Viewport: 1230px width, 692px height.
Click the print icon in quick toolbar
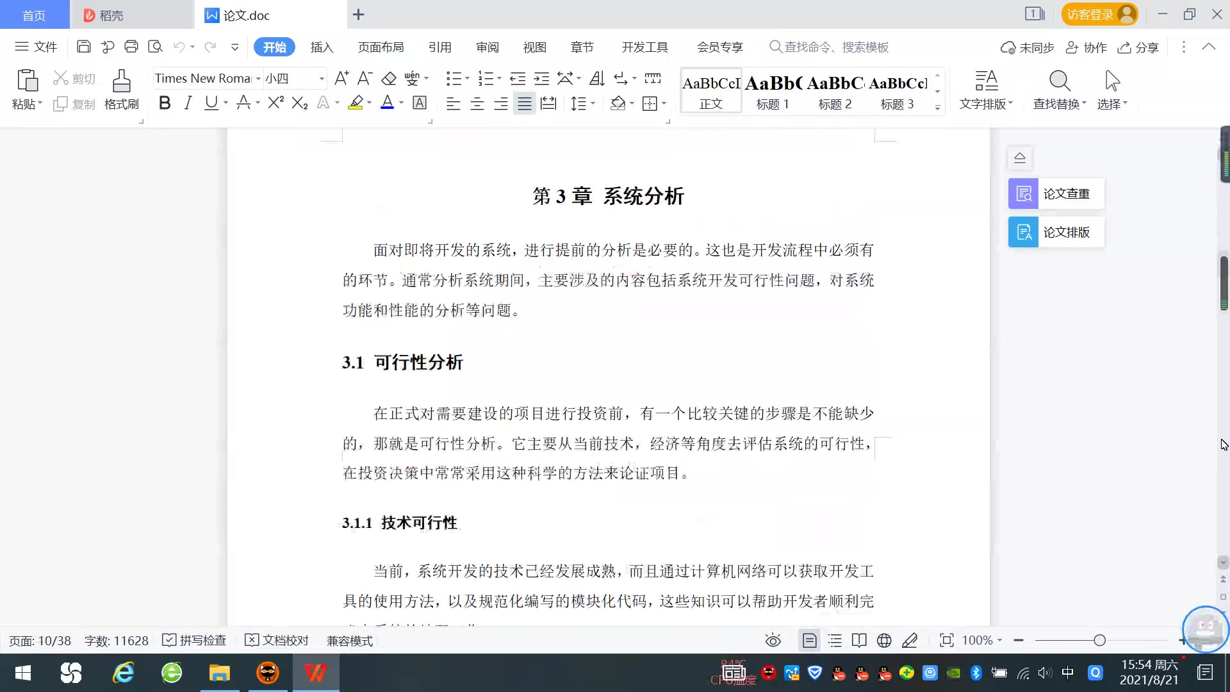click(x=131, y=47)
